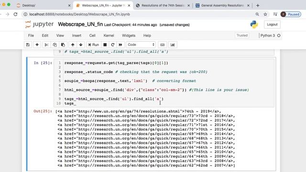This screenshot has width=306, height=172.
Task: Interrupt the kernel with stop icon
Action: [x=105, y=44]
